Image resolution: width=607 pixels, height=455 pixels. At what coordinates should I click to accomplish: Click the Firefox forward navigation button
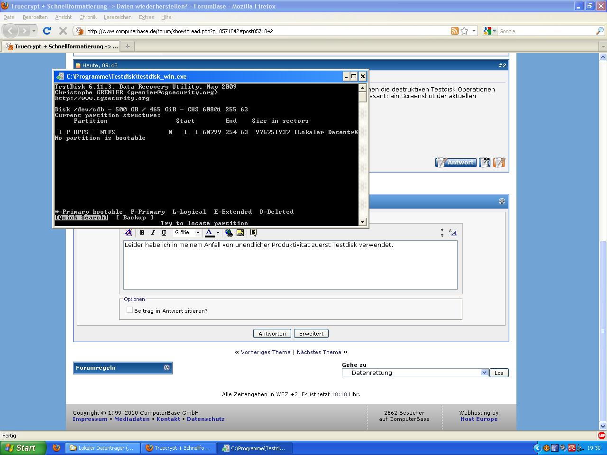(x=25, y=31)
